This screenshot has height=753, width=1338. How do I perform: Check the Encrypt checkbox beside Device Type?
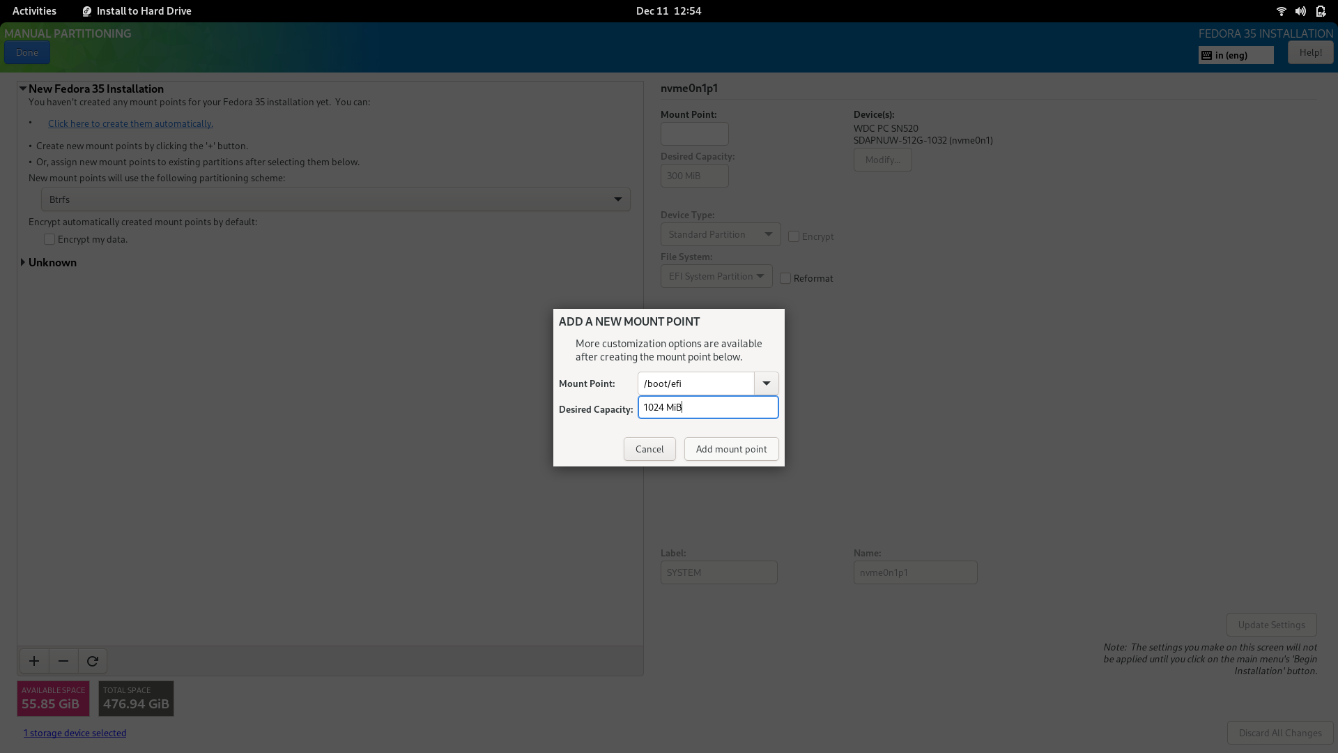coord(794,236)
